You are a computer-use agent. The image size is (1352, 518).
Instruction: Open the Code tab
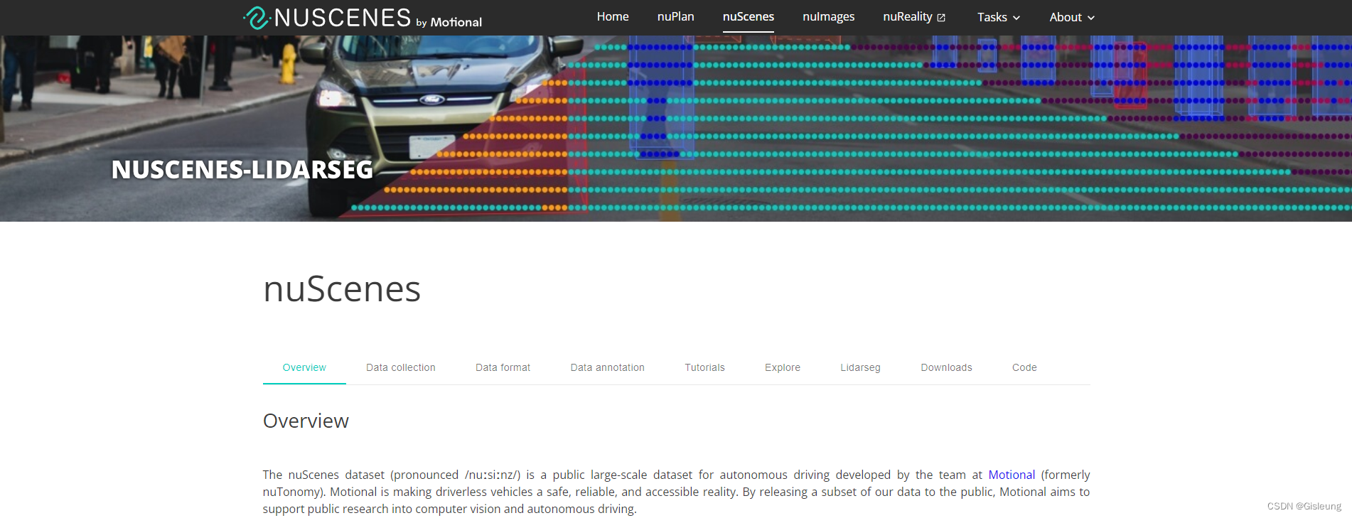(x=1024, y=367)
